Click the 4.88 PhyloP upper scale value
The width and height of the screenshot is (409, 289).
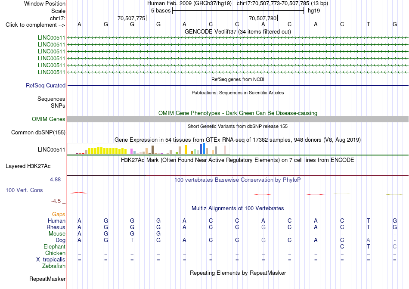coord(55,180)
